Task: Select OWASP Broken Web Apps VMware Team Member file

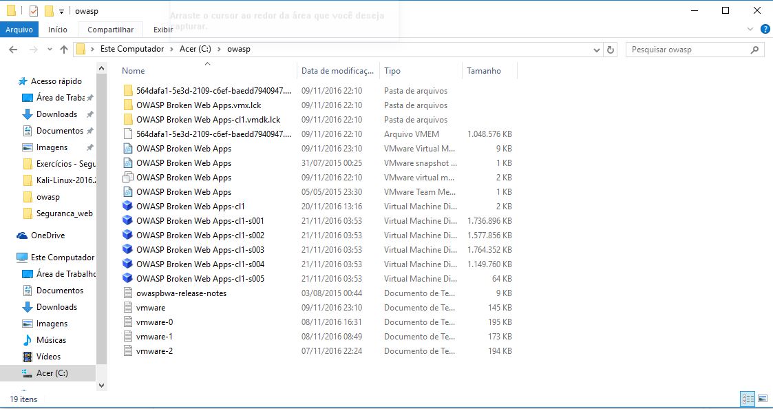Action: pyautogui.click(x=183, y=192)
